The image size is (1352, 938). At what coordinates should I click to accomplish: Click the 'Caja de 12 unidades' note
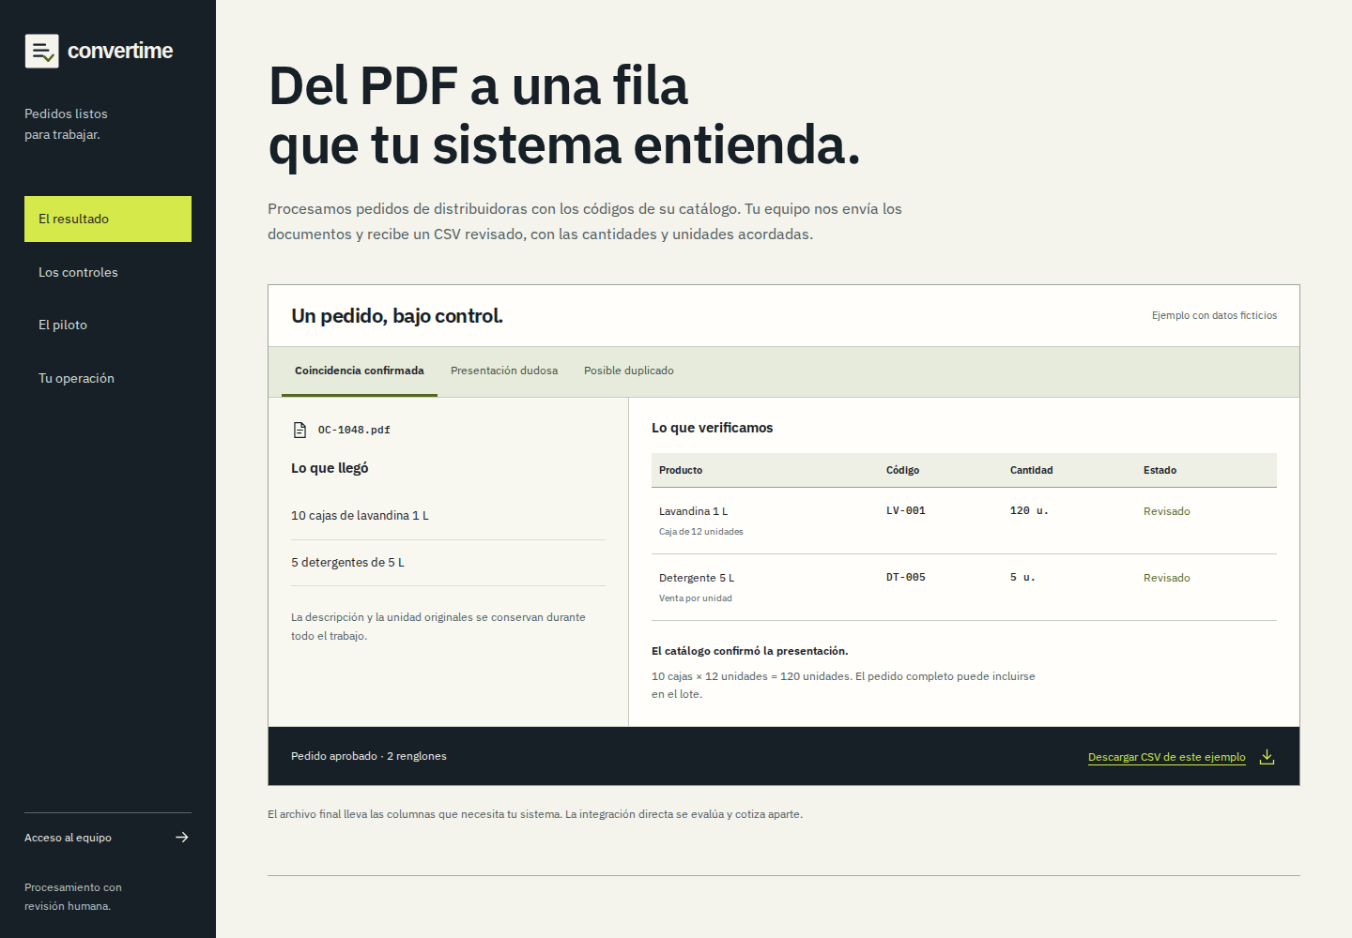(701, 532)
